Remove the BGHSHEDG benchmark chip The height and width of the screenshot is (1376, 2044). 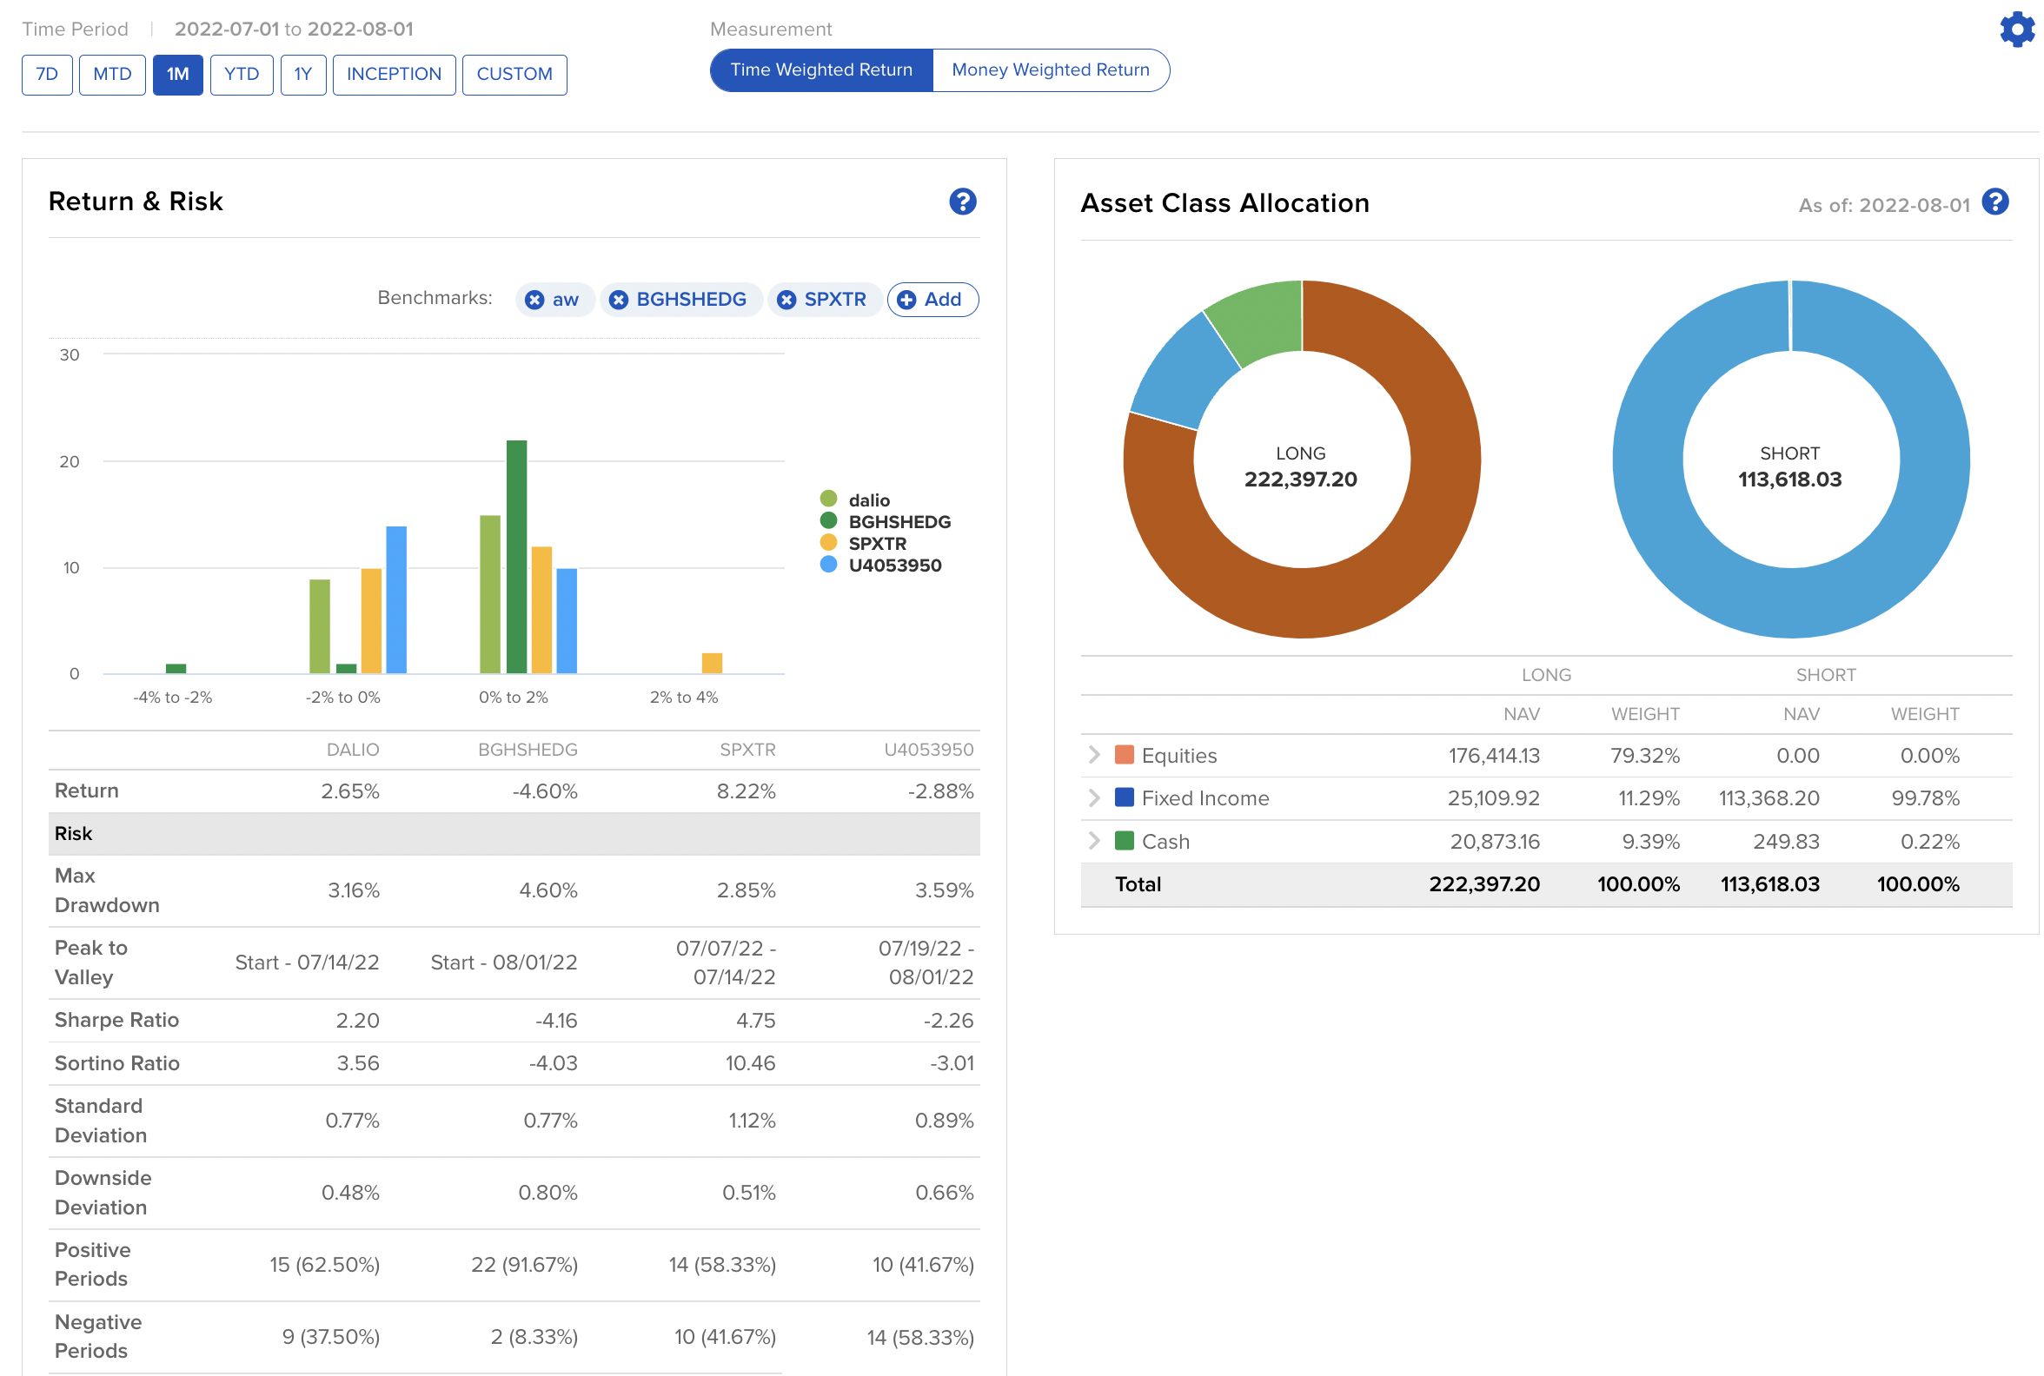click(618, 300)
